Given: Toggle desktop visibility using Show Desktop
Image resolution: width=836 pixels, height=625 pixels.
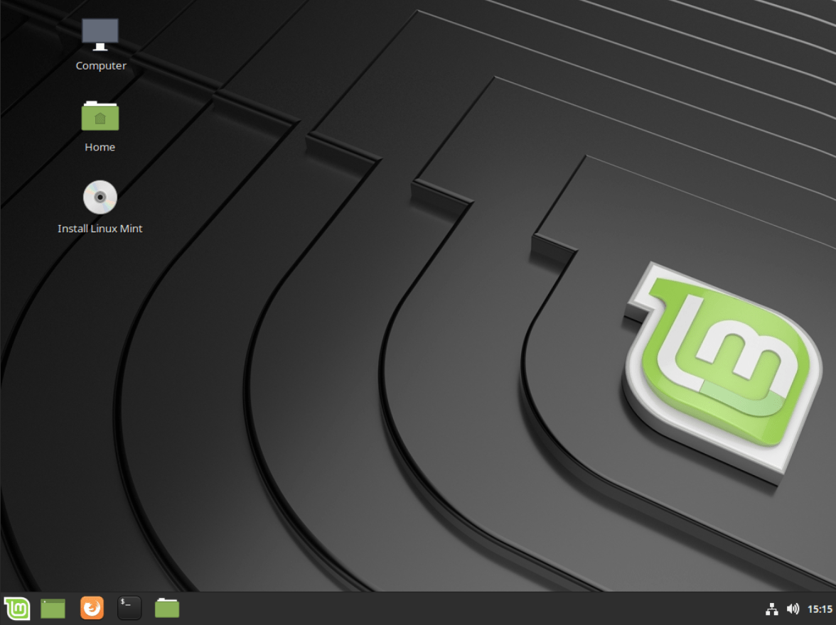Looking at the screenshot, I should 53,609.
